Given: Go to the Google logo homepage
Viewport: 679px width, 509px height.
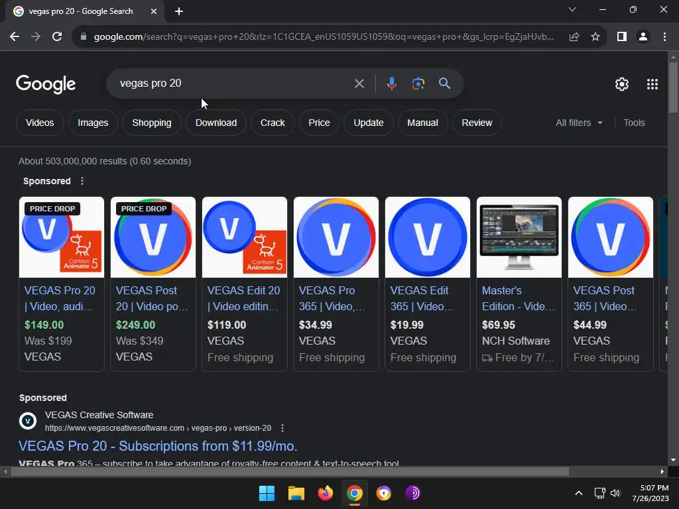Looking at the screenshot, I should tap(46, 84).
